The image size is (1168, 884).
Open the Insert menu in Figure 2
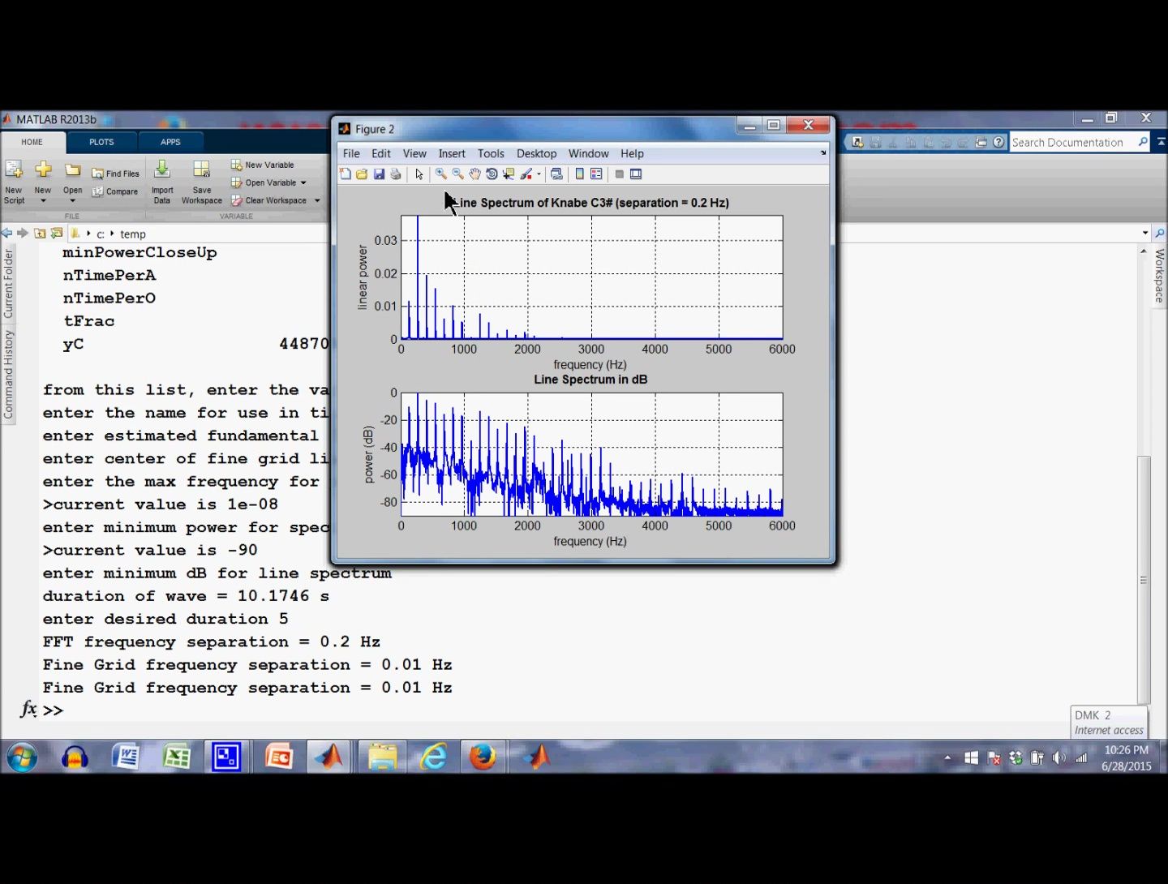452,153
